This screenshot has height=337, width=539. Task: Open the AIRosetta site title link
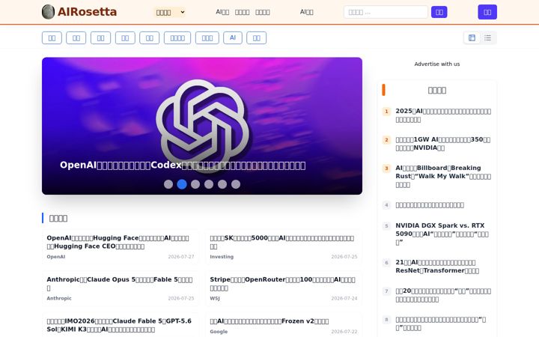87,12
